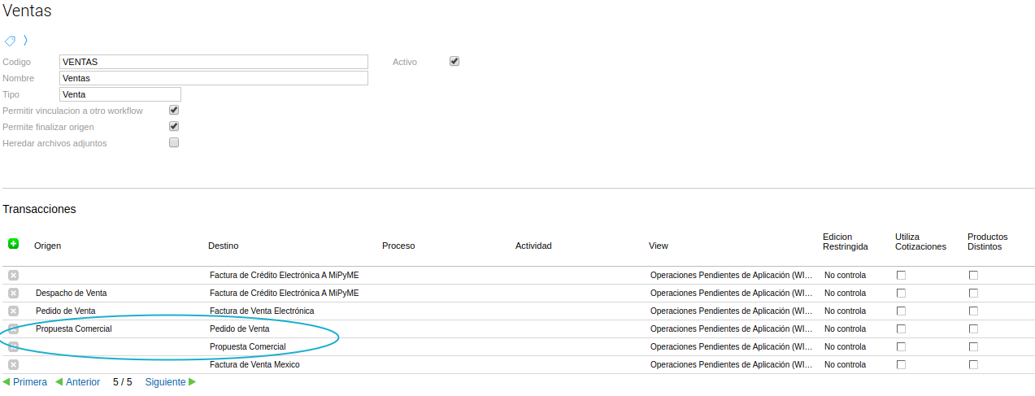Delete the Pedido de Venta origin row

[13, 311]
